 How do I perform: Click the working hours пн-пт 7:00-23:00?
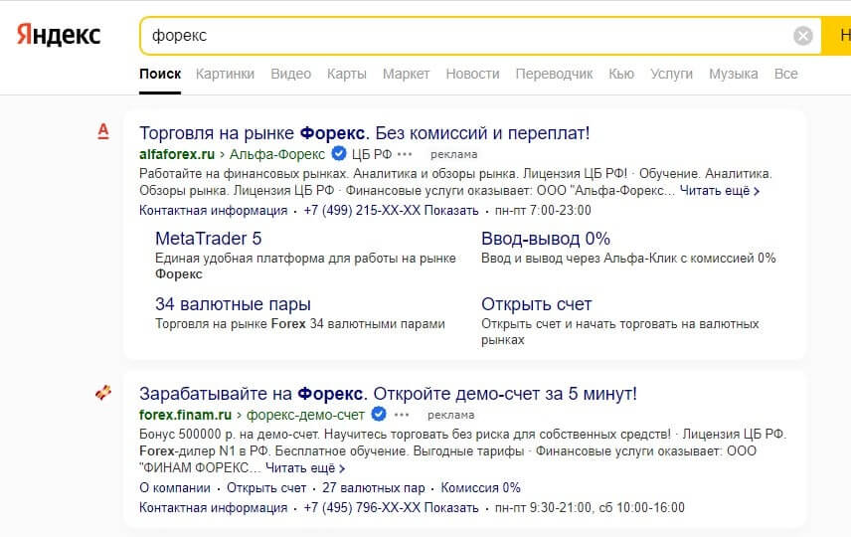[x=543, y=210]
